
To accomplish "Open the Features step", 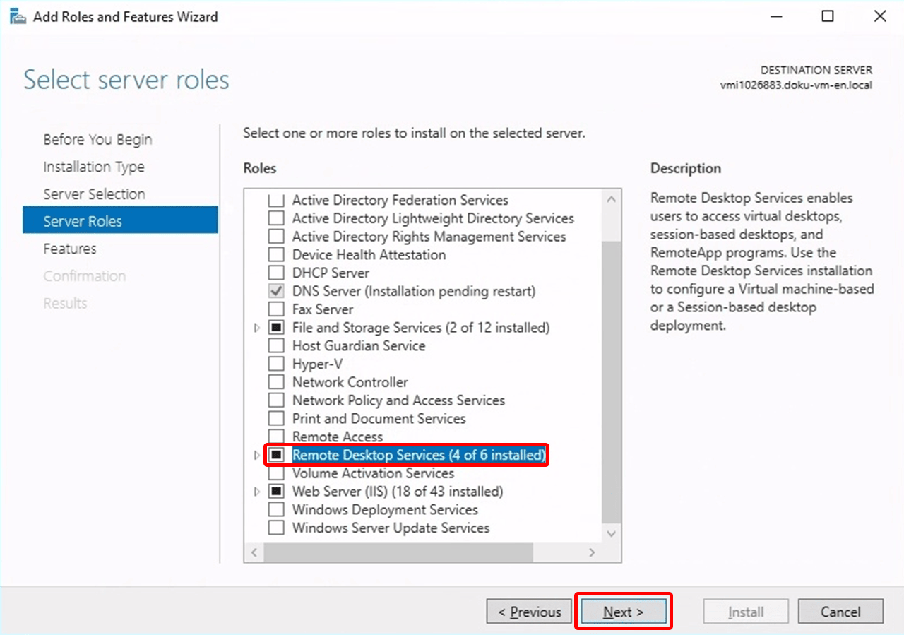I will point(70,249).
